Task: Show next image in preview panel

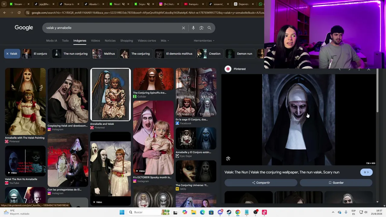Action: pyautogui.click(x=349, y=69)
